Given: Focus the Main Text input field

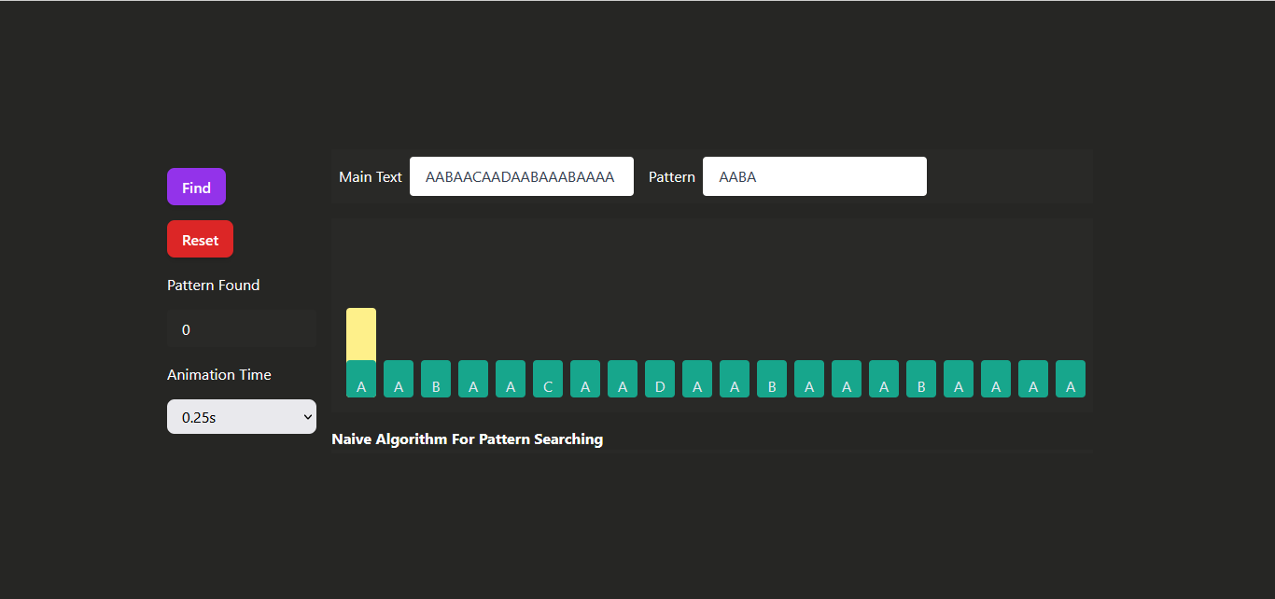Looking at the screenshot, I should (x=522, y=176).
